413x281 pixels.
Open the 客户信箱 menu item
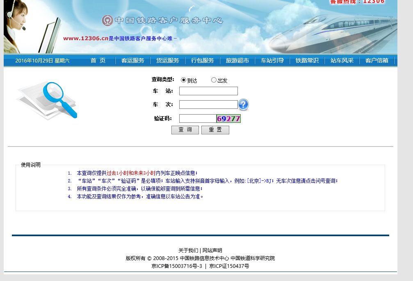pos(376,60)
